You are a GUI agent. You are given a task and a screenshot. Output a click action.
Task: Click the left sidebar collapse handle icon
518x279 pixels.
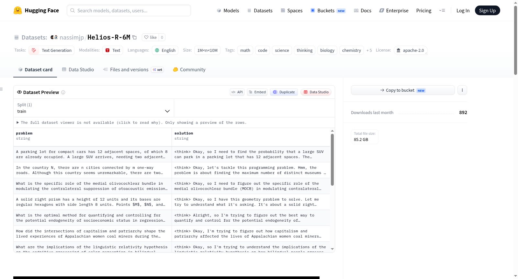click(x=1, y=89)
